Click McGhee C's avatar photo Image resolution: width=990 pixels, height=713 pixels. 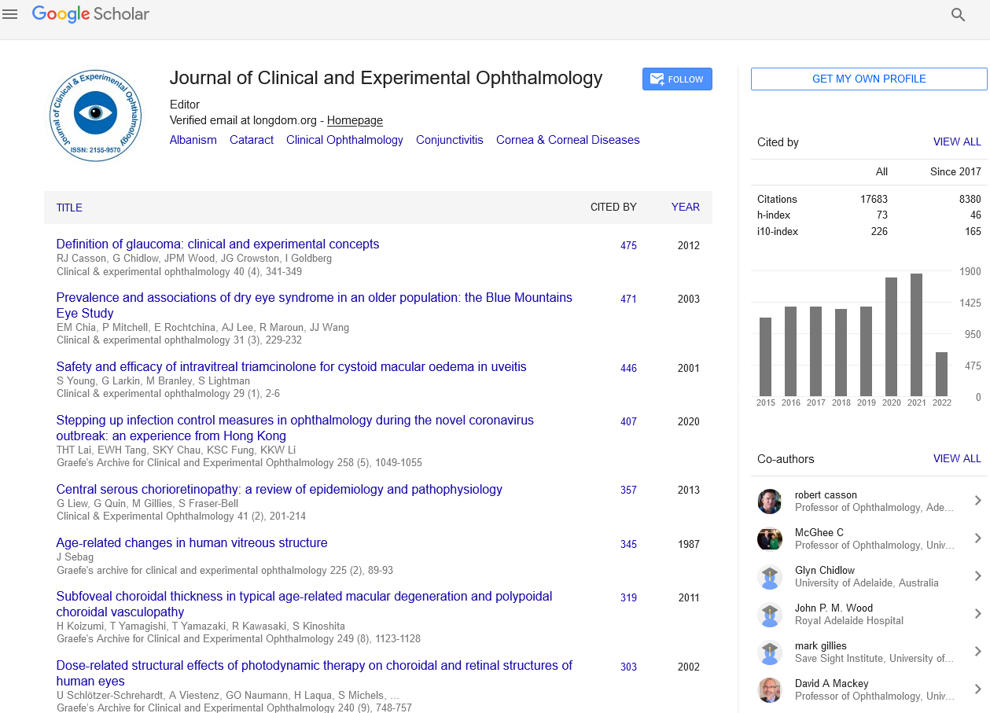[769, 538]
